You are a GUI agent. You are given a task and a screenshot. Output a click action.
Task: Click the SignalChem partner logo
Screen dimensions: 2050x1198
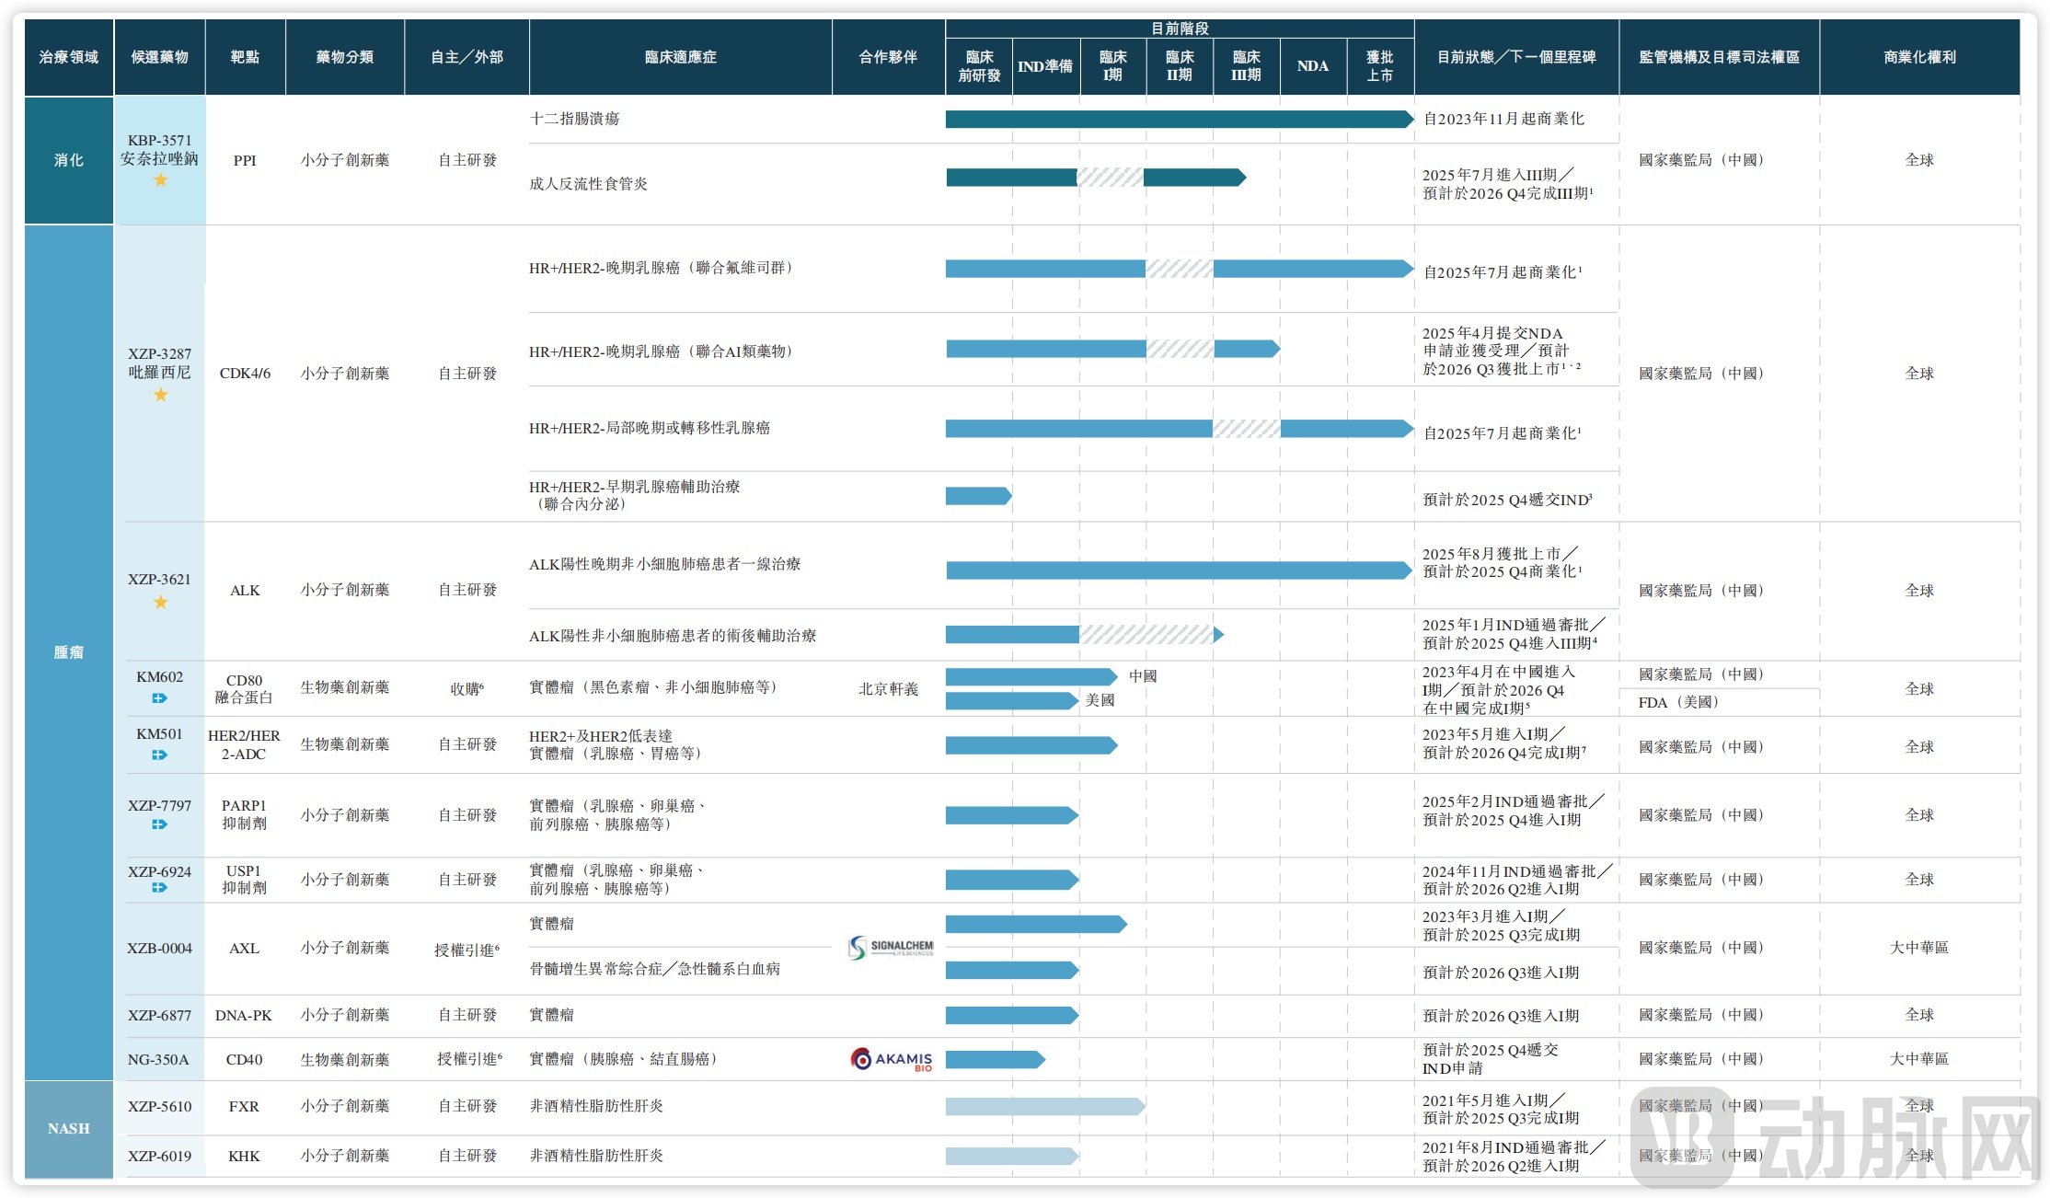pyautogui.click(x=890, y=948)
